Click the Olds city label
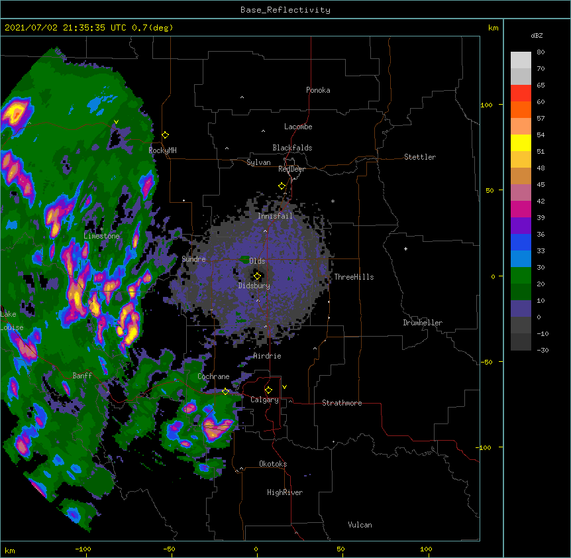 [257, 261]
